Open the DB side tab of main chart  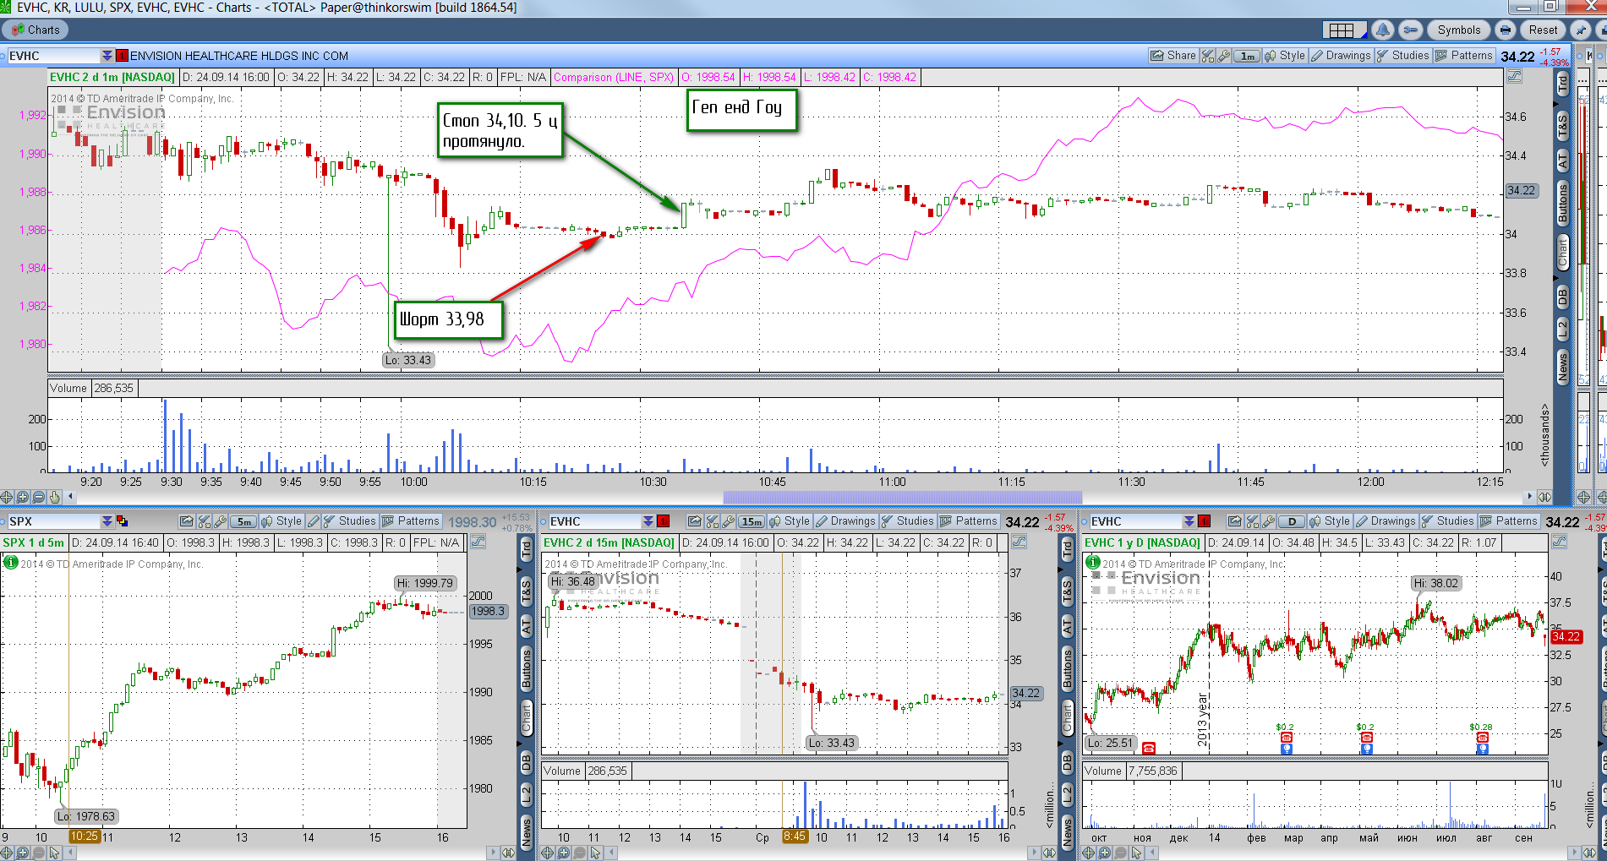[x=1562, y=297]
